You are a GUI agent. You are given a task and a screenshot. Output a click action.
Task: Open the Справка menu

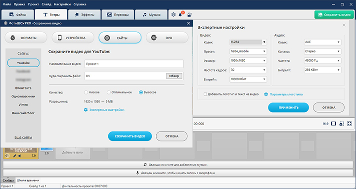(x=80, y=4)
